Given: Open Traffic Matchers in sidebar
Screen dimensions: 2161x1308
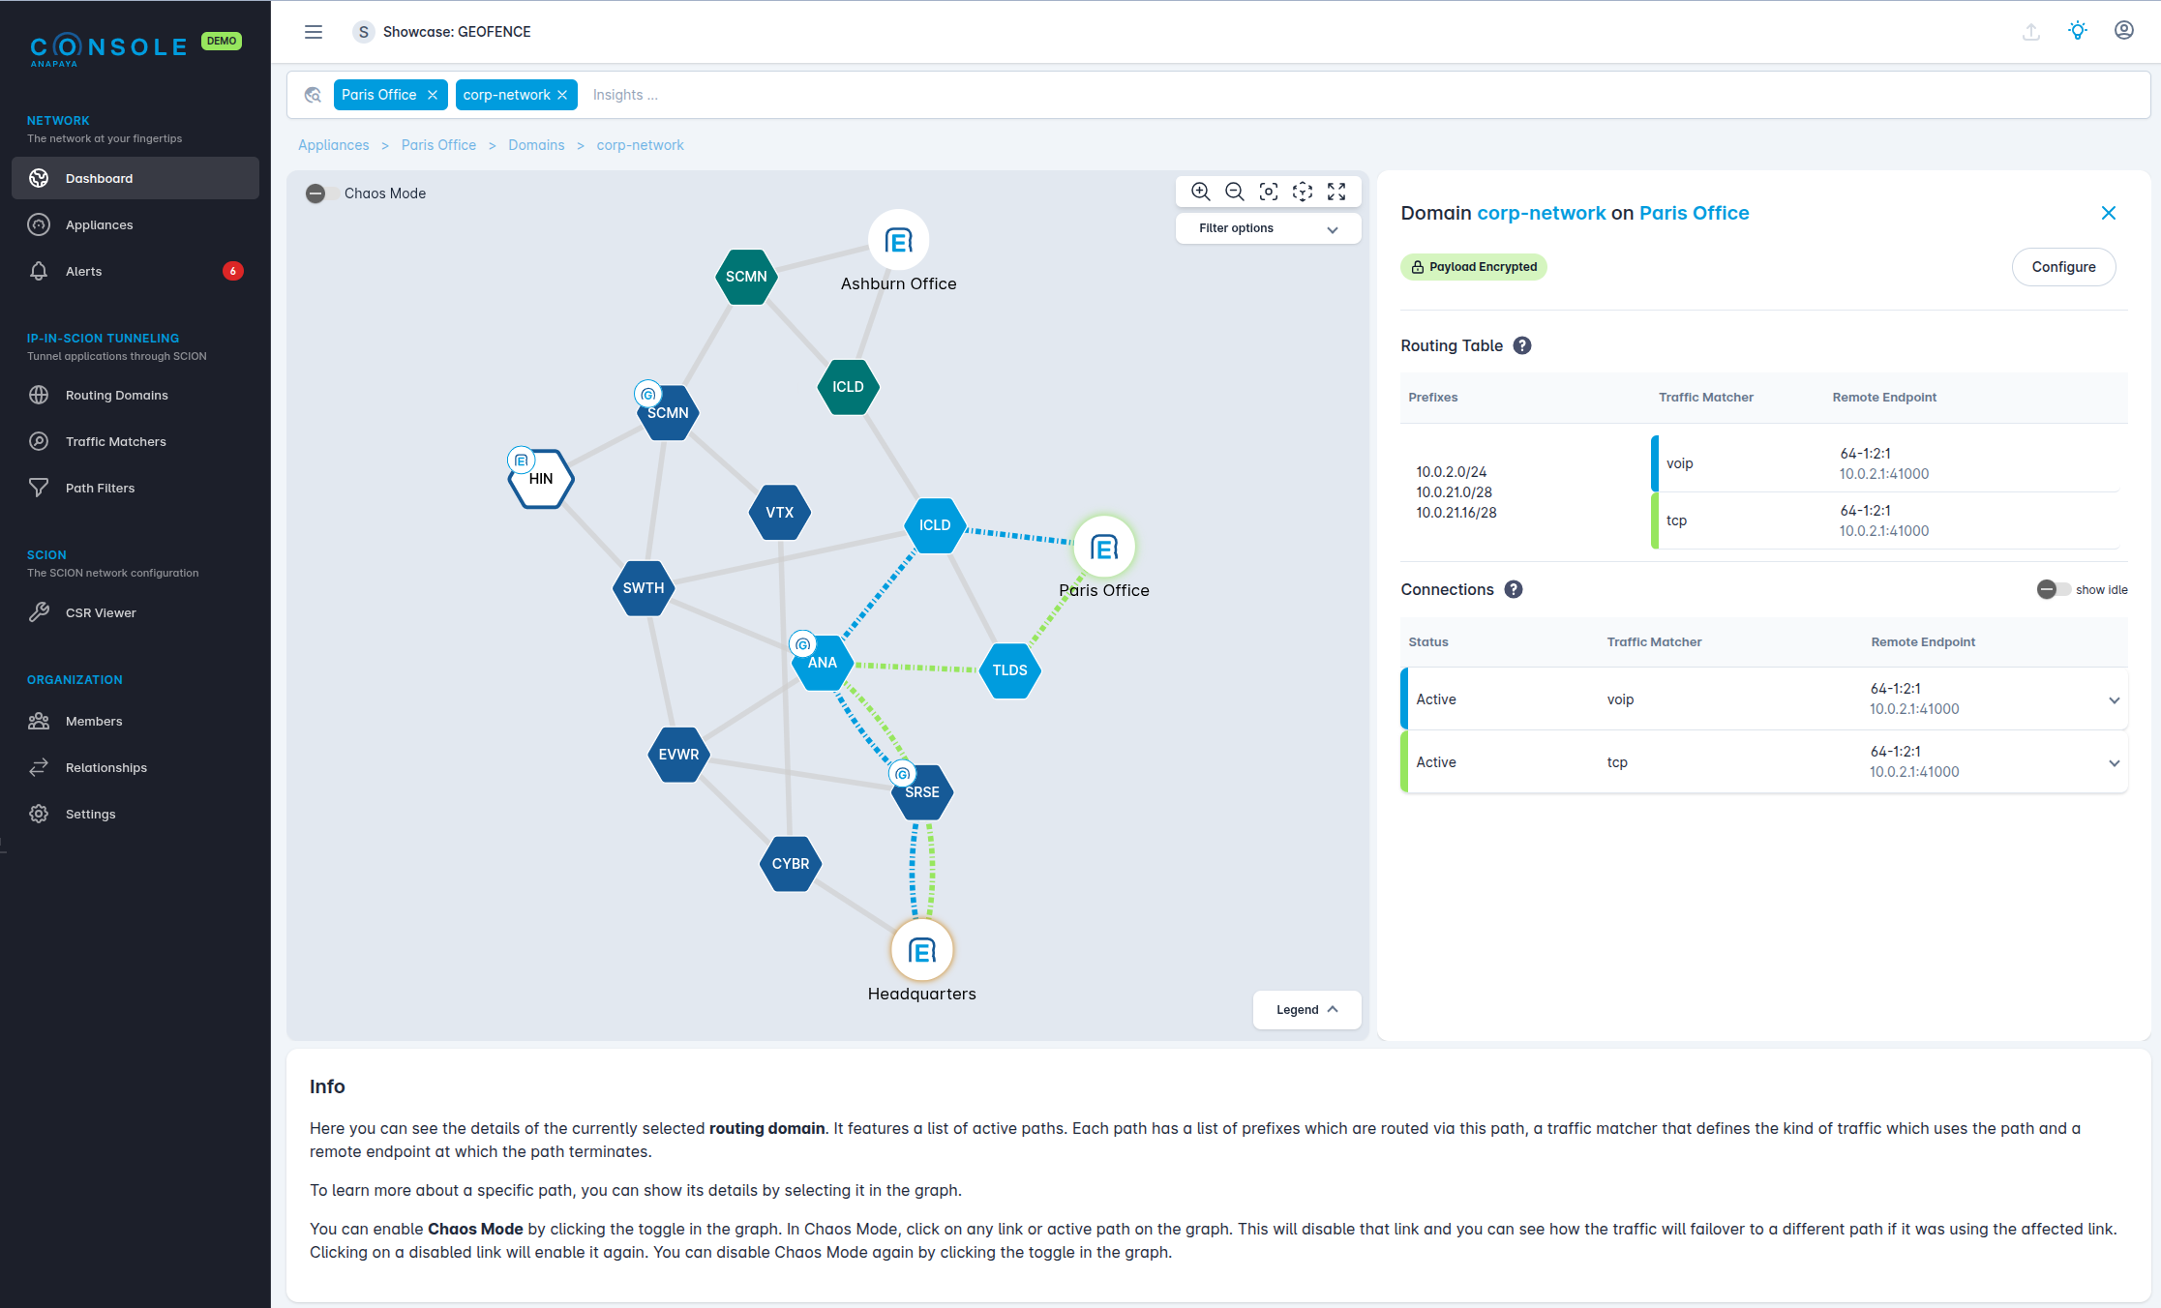Looking at the screenshot, I should (116, 441).
